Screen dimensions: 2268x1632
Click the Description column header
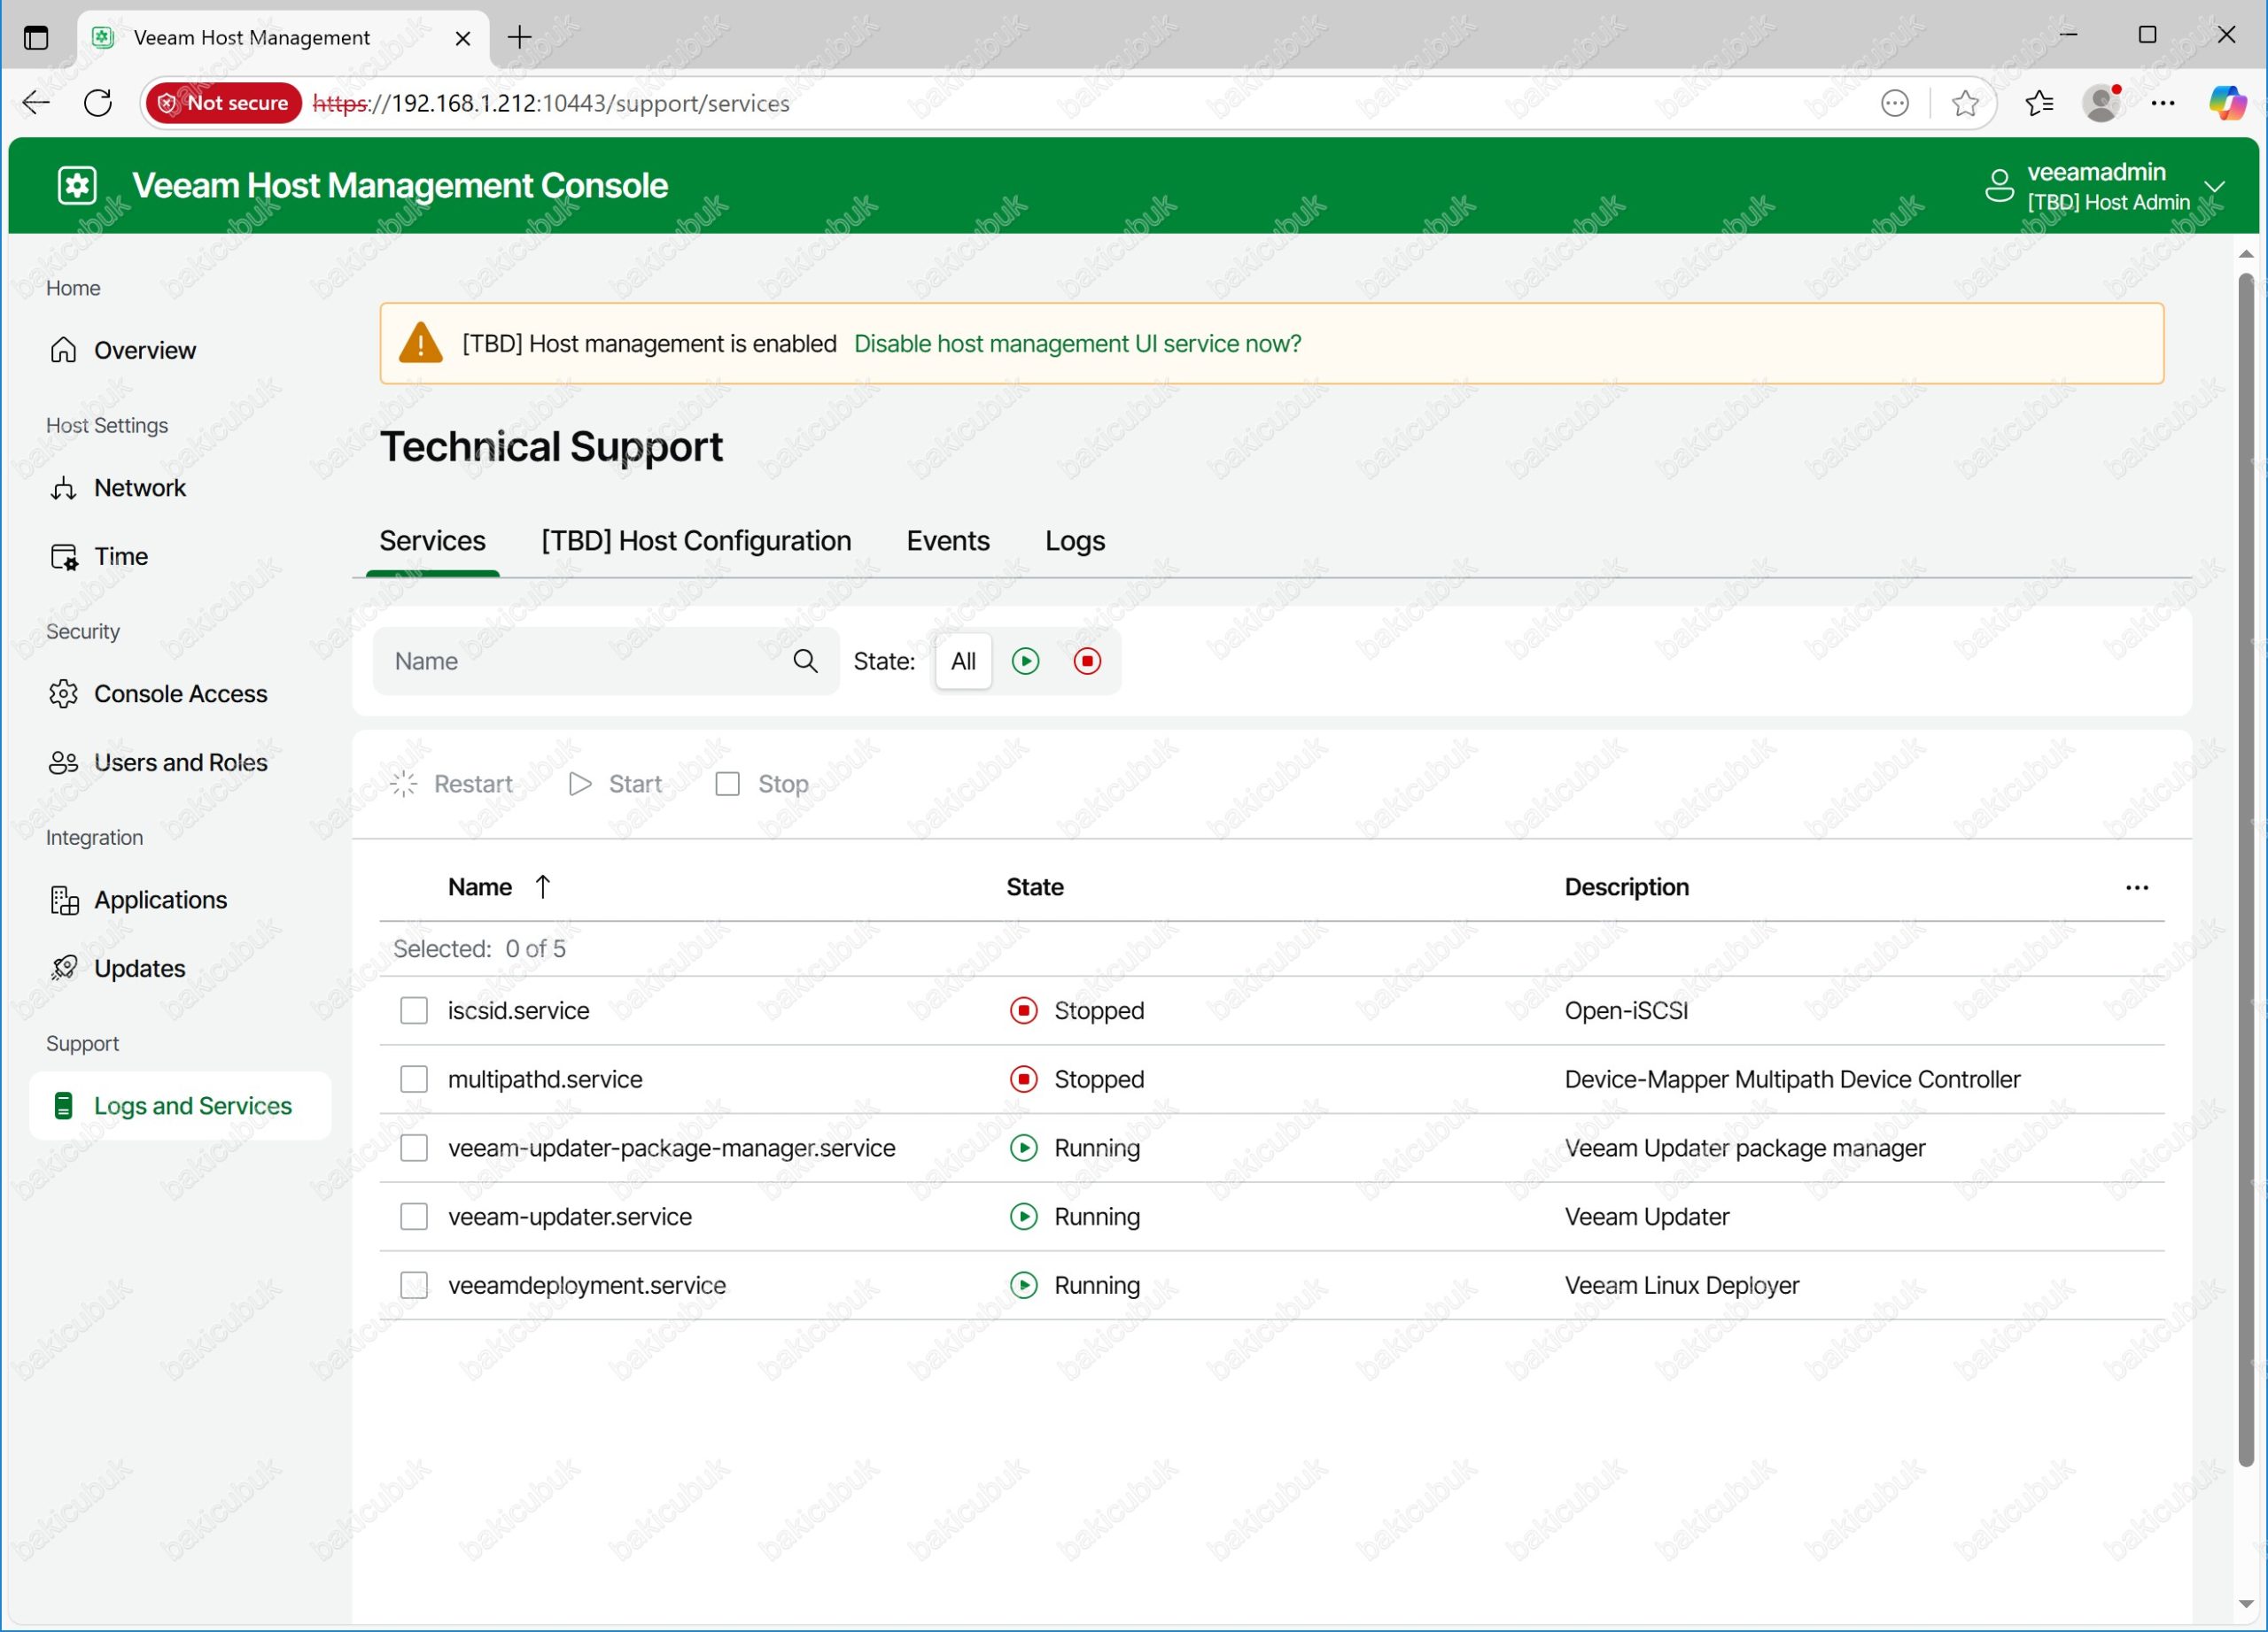(x=1626, y=886)
